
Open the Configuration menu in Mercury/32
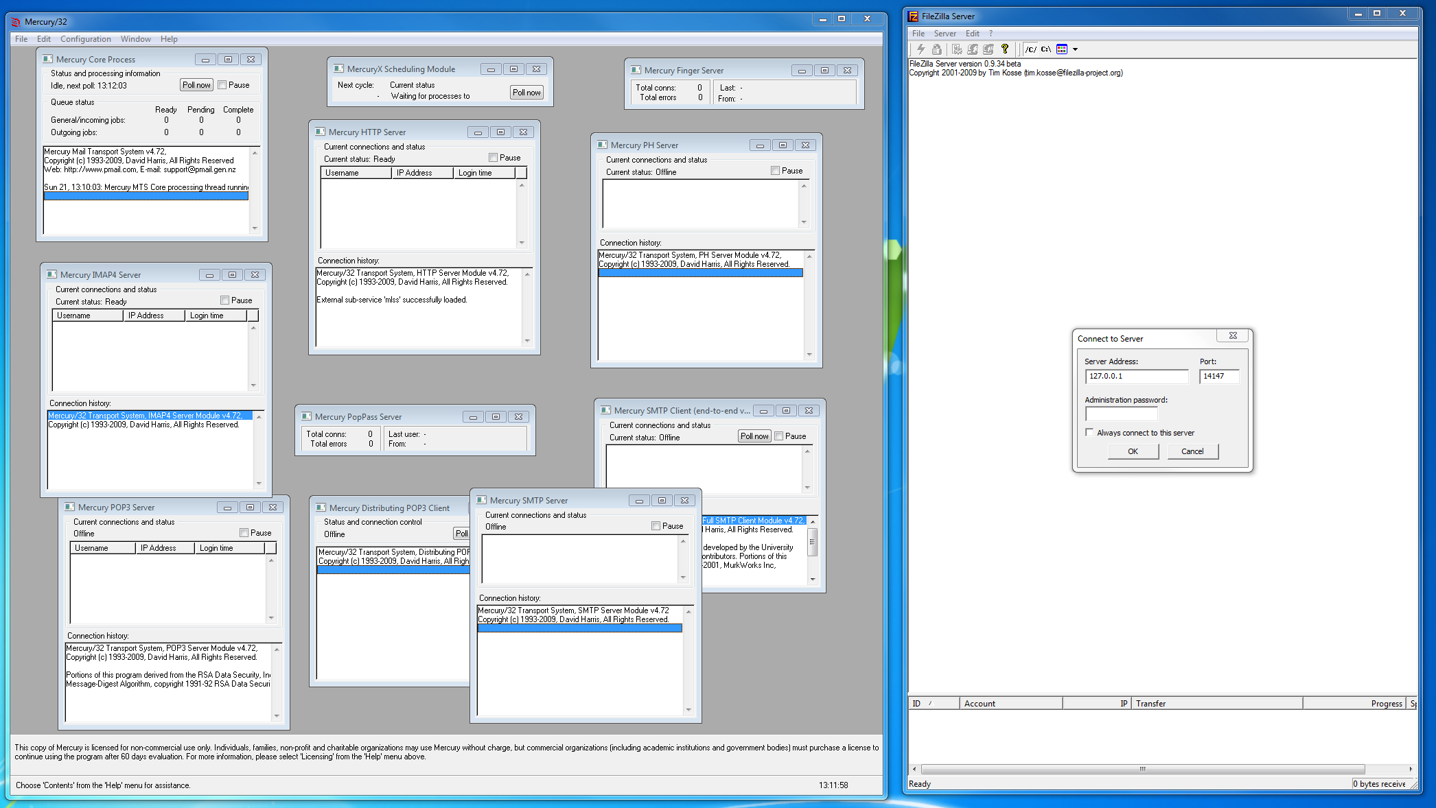pos(85,39)
